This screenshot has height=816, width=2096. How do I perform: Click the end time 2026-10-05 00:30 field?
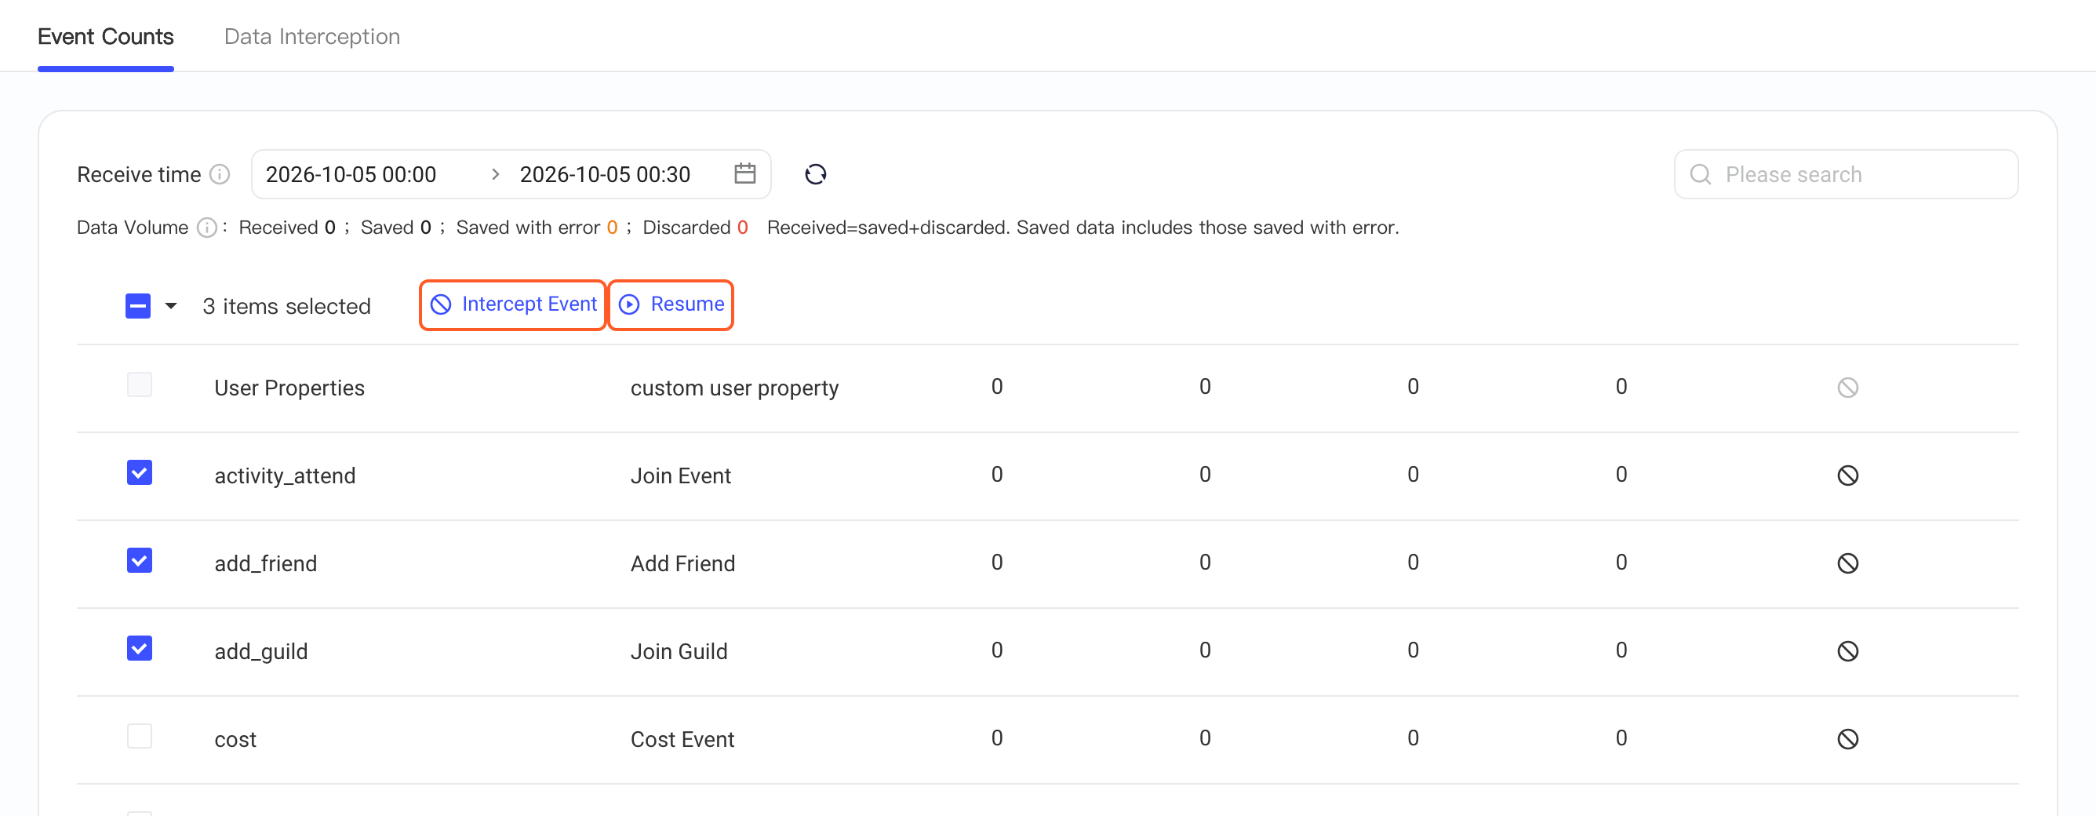pyautogui.click(x=605, y=174)
